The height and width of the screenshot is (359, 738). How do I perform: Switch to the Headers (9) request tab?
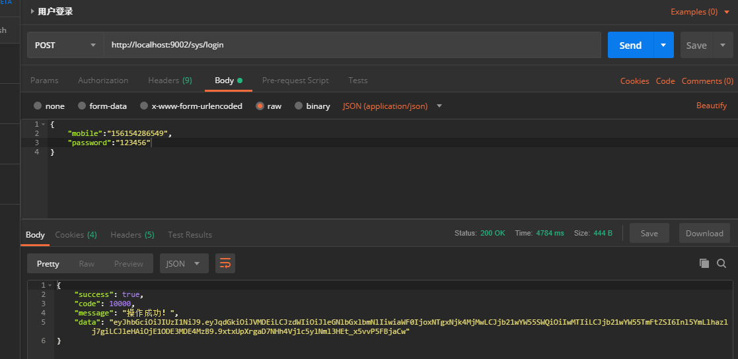[x=170, y=81]
